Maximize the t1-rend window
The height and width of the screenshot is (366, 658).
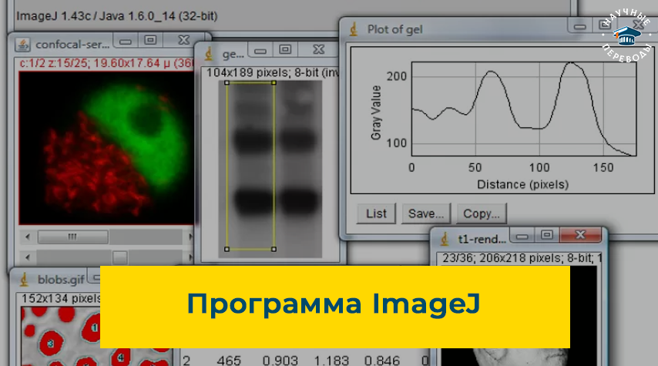547,235
